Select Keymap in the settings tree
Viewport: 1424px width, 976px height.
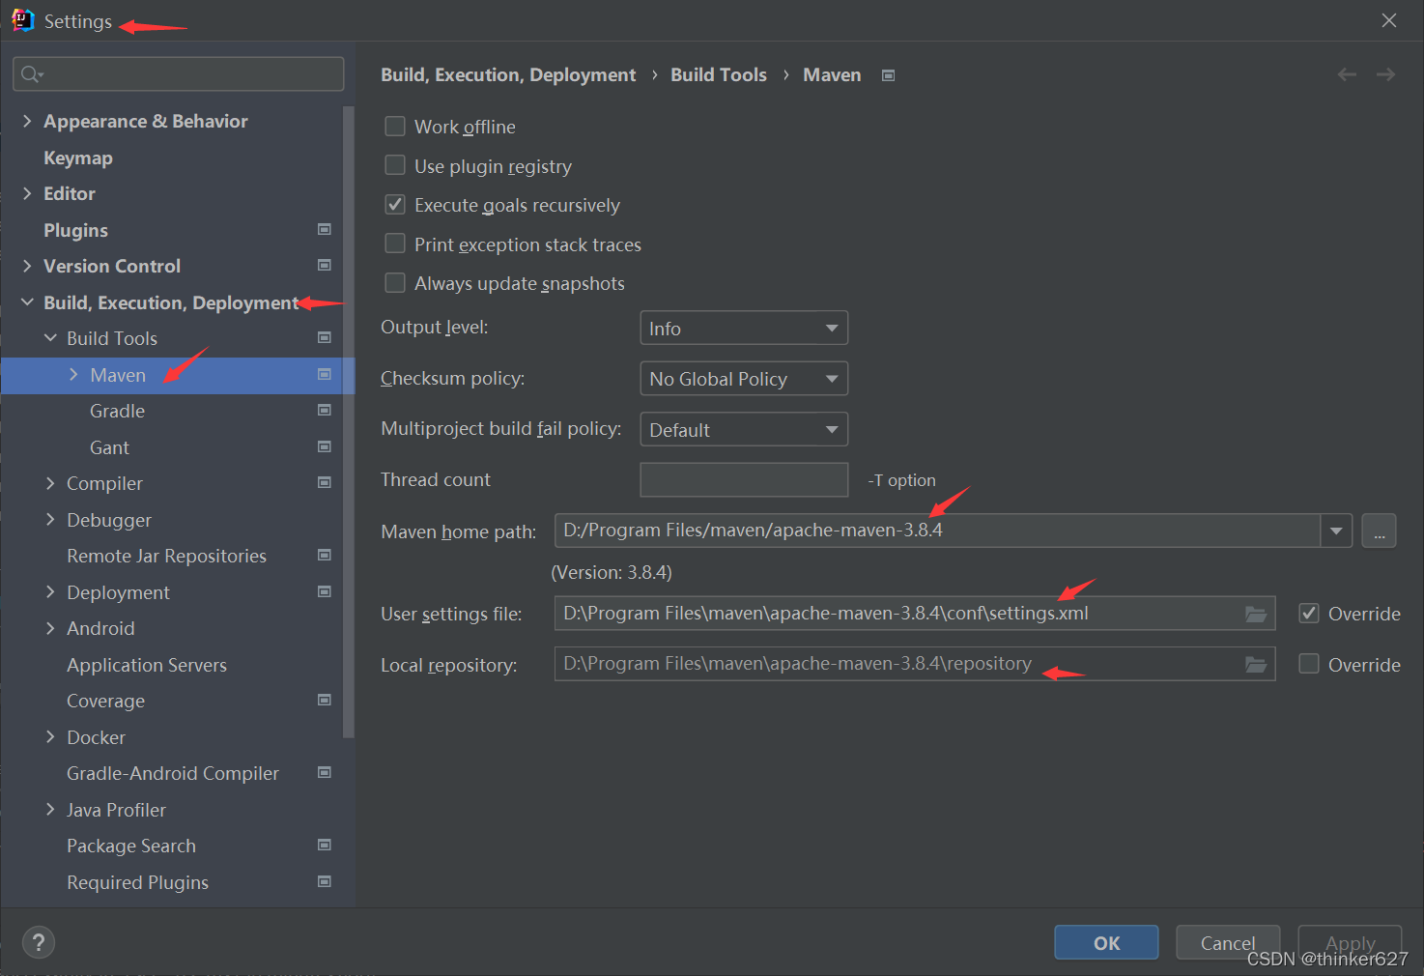pos(78,158)
